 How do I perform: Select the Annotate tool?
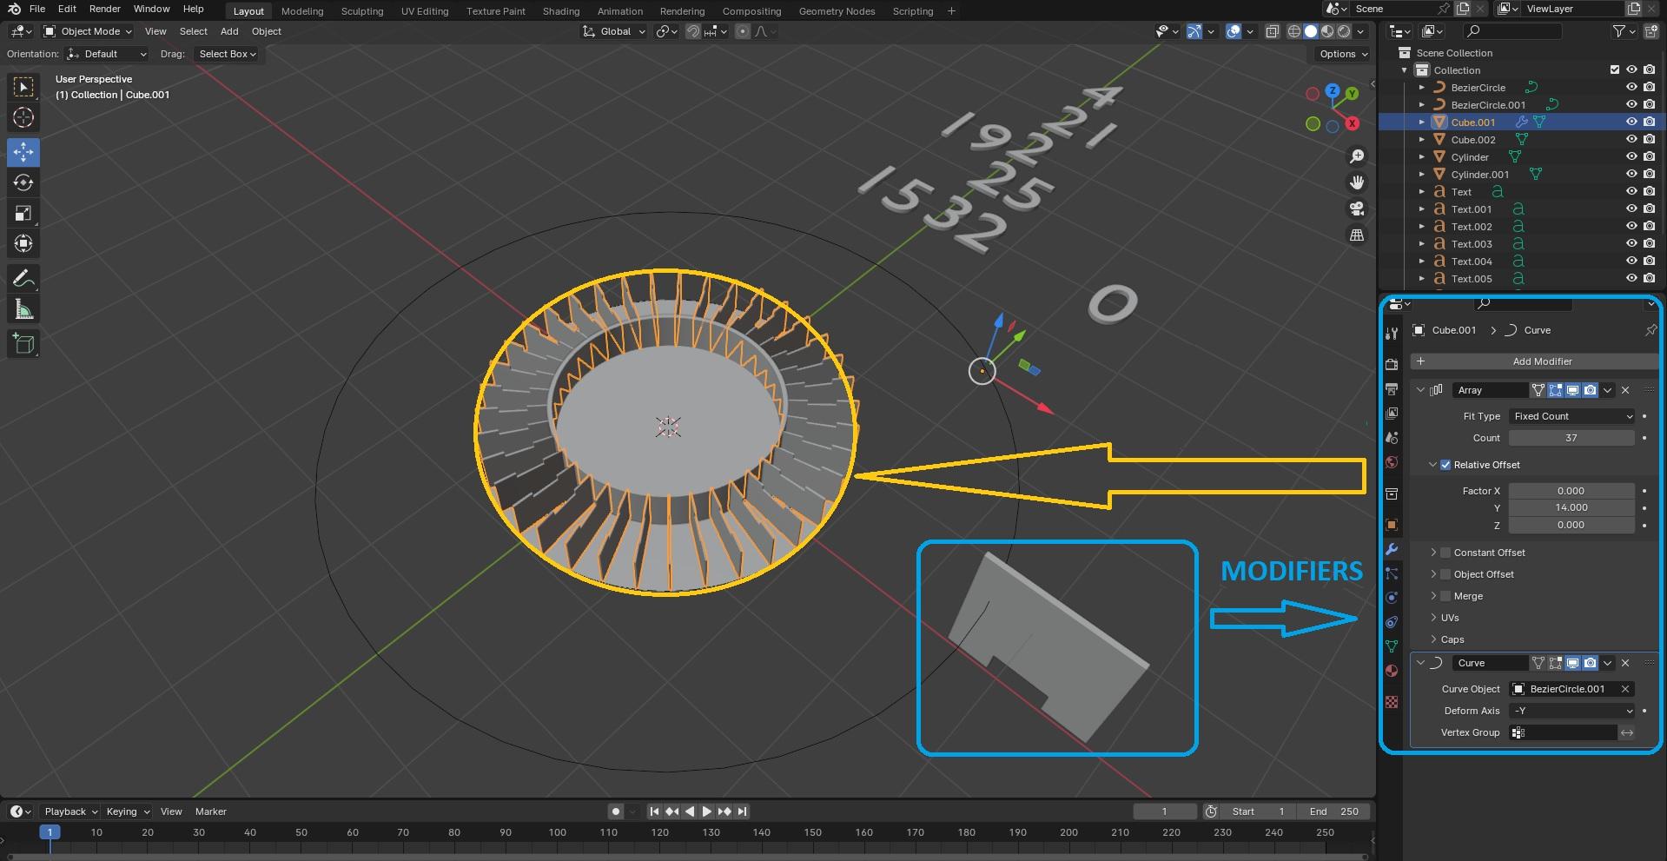tap(23, 279)
